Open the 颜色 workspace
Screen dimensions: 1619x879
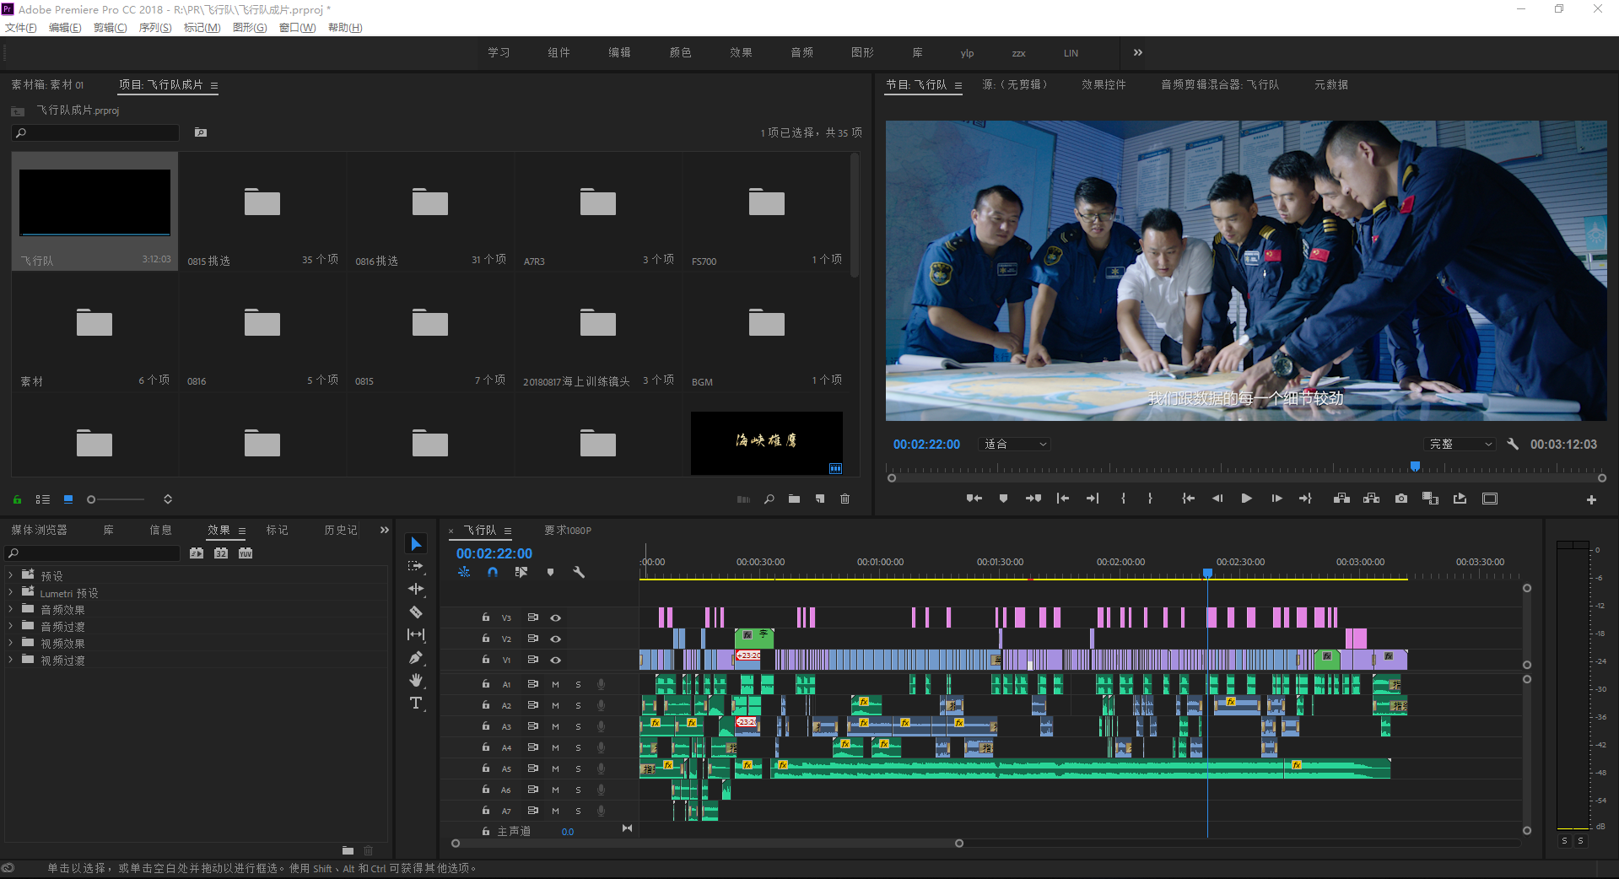tap(680, 53)
